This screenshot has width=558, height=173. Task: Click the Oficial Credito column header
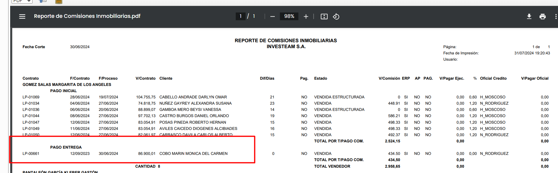(x=493, y=78)
